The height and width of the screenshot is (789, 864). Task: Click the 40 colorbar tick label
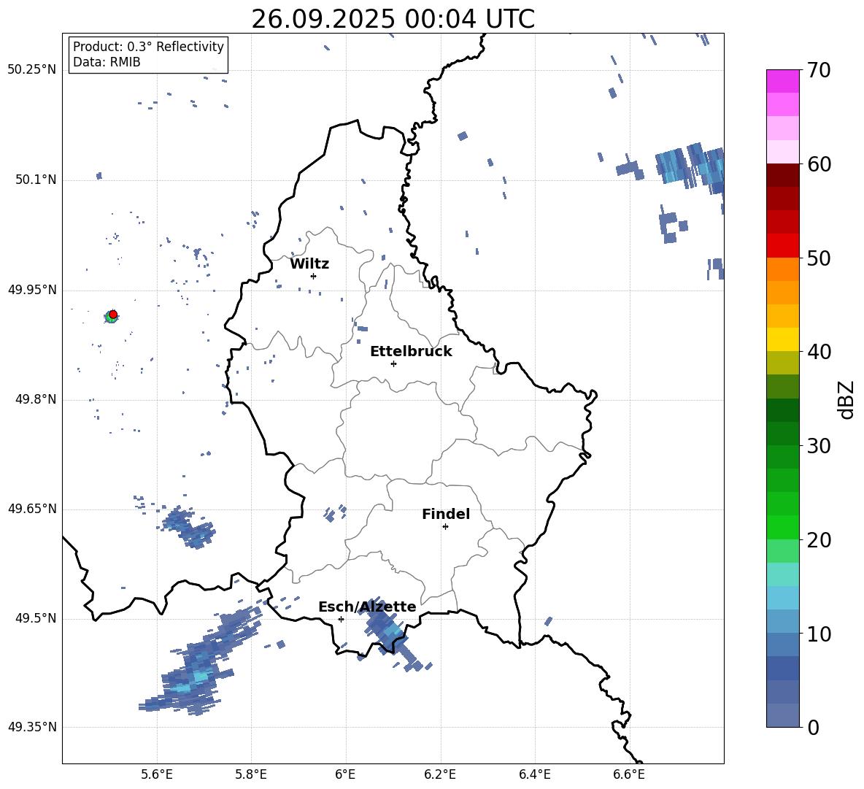click(819, 352)
